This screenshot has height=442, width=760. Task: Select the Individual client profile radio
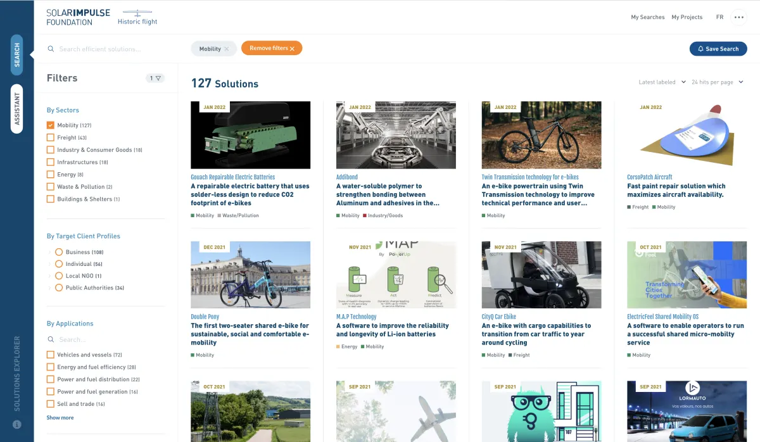pos(59,264)
